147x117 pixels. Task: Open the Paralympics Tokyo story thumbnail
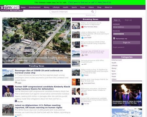pos(127,95)
